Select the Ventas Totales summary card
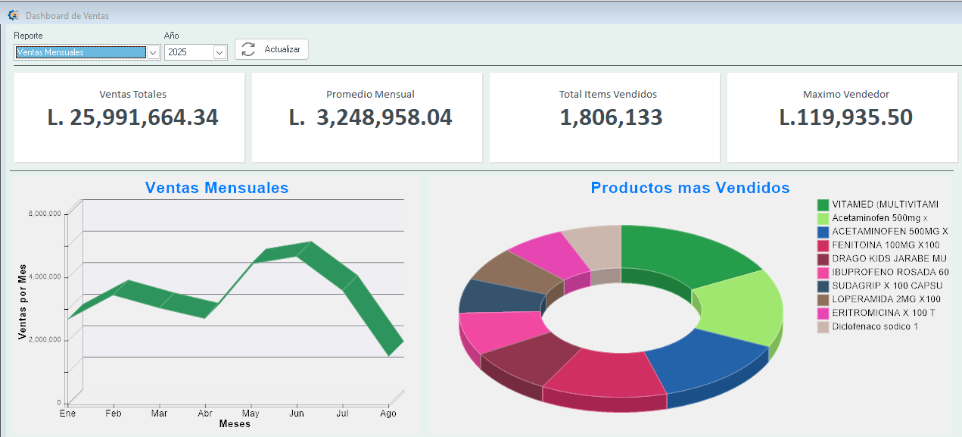 (129, 117)
